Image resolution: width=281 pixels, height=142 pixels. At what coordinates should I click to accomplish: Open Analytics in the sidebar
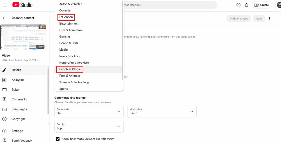[18, 80]
